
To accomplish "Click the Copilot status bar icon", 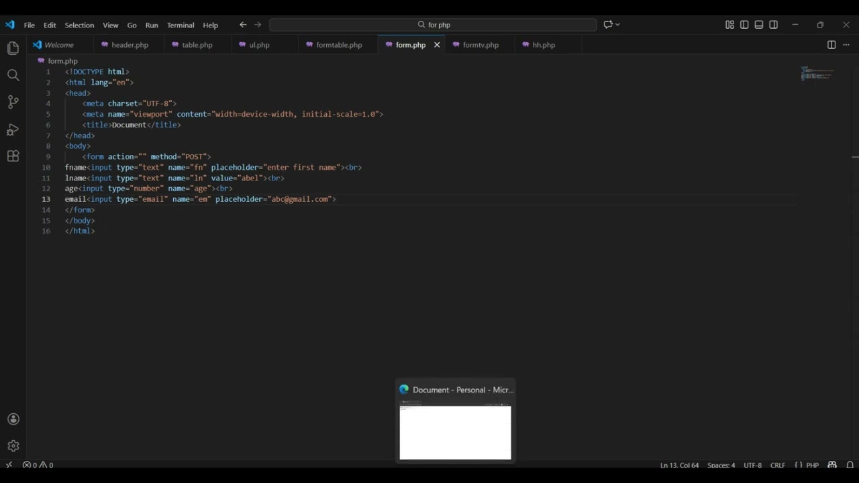I will coord(832,465).
